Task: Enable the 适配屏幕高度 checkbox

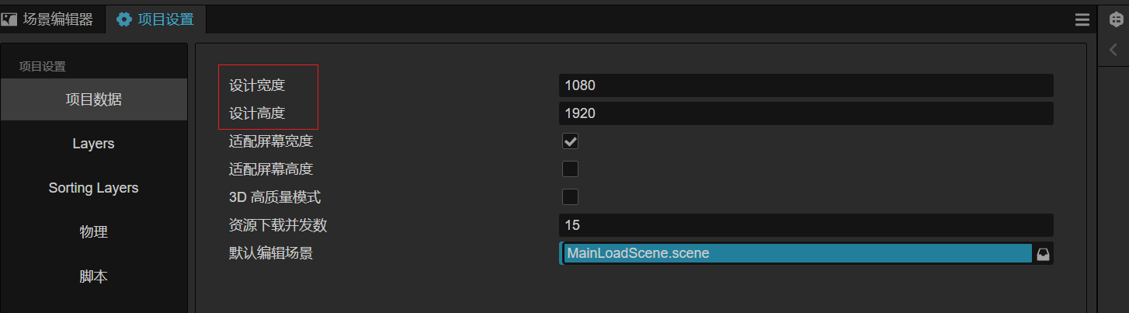Action: [x=570, y=169]
